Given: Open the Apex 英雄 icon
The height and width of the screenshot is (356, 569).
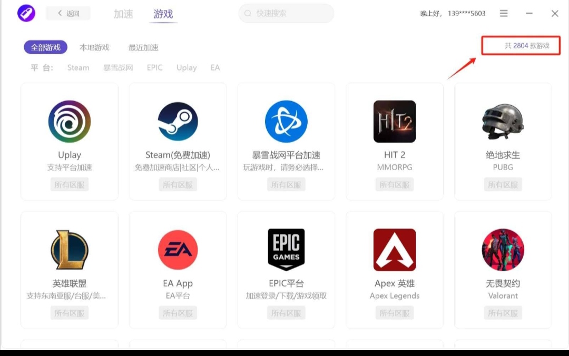Looking at the screenshot, I should pos(395,250).
